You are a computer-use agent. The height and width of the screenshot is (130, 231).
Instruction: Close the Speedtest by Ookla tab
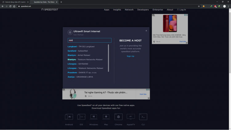(57, 2)
